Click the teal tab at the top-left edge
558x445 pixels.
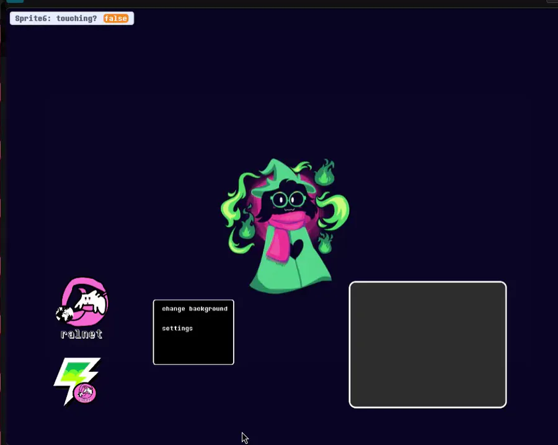pos(15,1)
